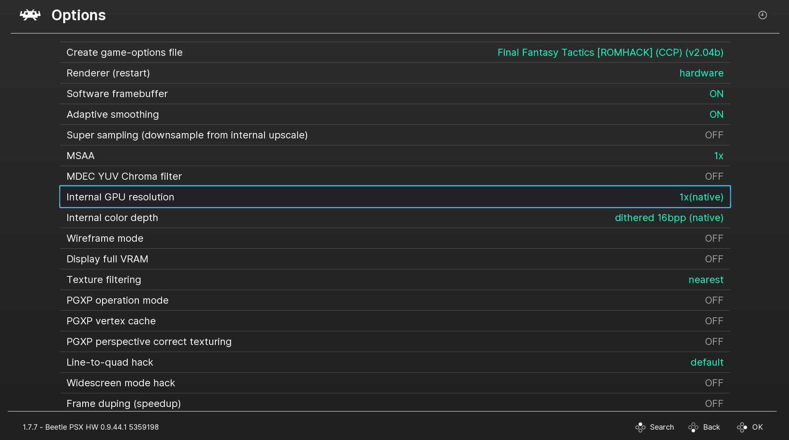Click the clock icon in the header

tap(762, 15)
